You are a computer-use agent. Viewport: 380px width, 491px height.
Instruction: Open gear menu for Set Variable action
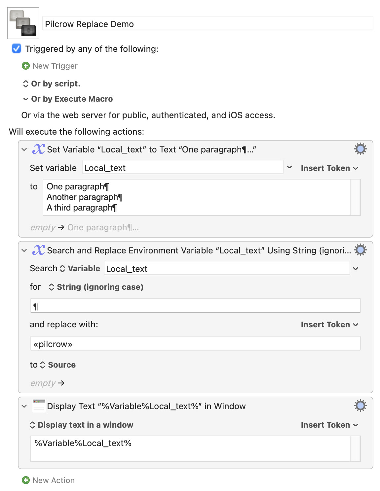pyautogui.click(x=361, y=149)
